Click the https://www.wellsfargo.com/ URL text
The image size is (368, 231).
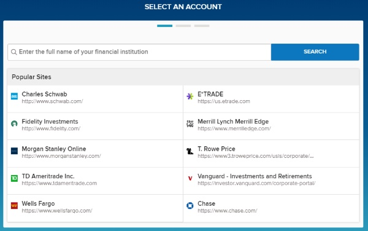(x=57, y=211)
